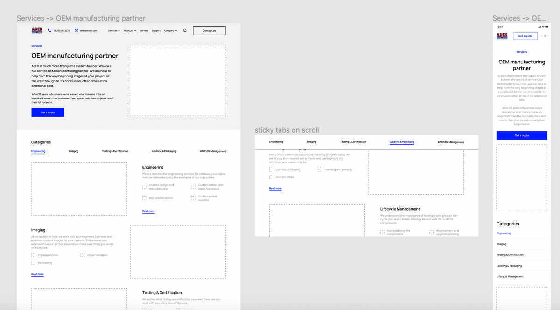Viewport: 560px width, 310px height.
Task: Open search via the desktop header magnifier icon
Action: (x=185, y=31)
